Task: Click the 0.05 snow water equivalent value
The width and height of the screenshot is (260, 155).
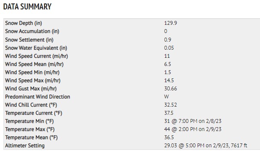Action: 169,48
